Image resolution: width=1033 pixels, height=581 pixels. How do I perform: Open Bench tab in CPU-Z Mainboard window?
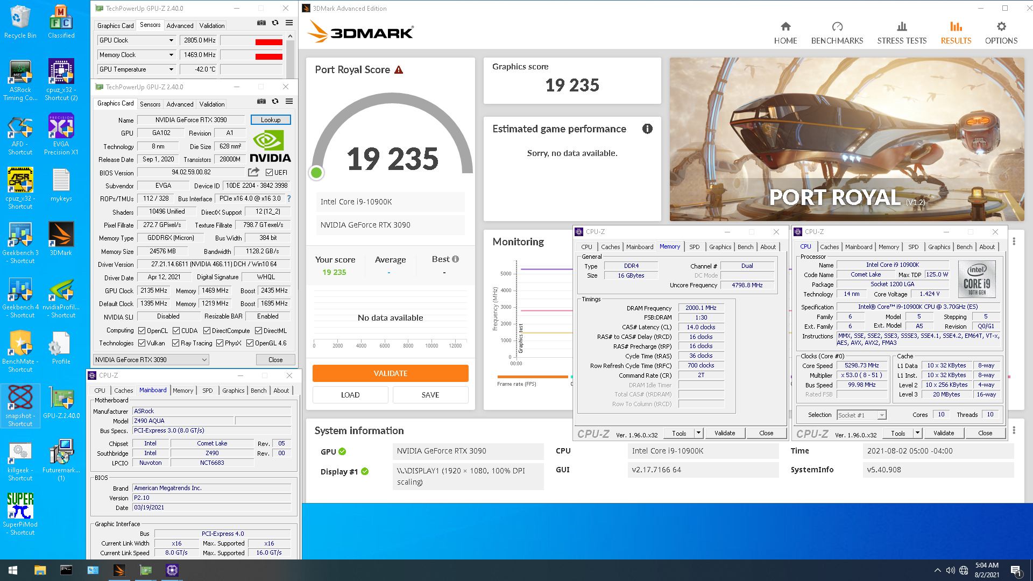tap(258, 391)
